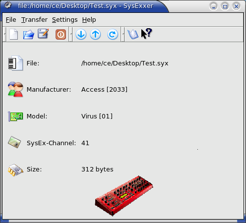Click the value Access [2033]

[104, 90]
